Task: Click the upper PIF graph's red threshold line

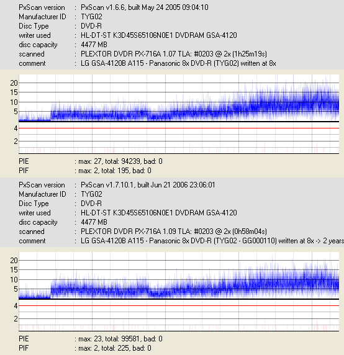Action: point(179,128)
